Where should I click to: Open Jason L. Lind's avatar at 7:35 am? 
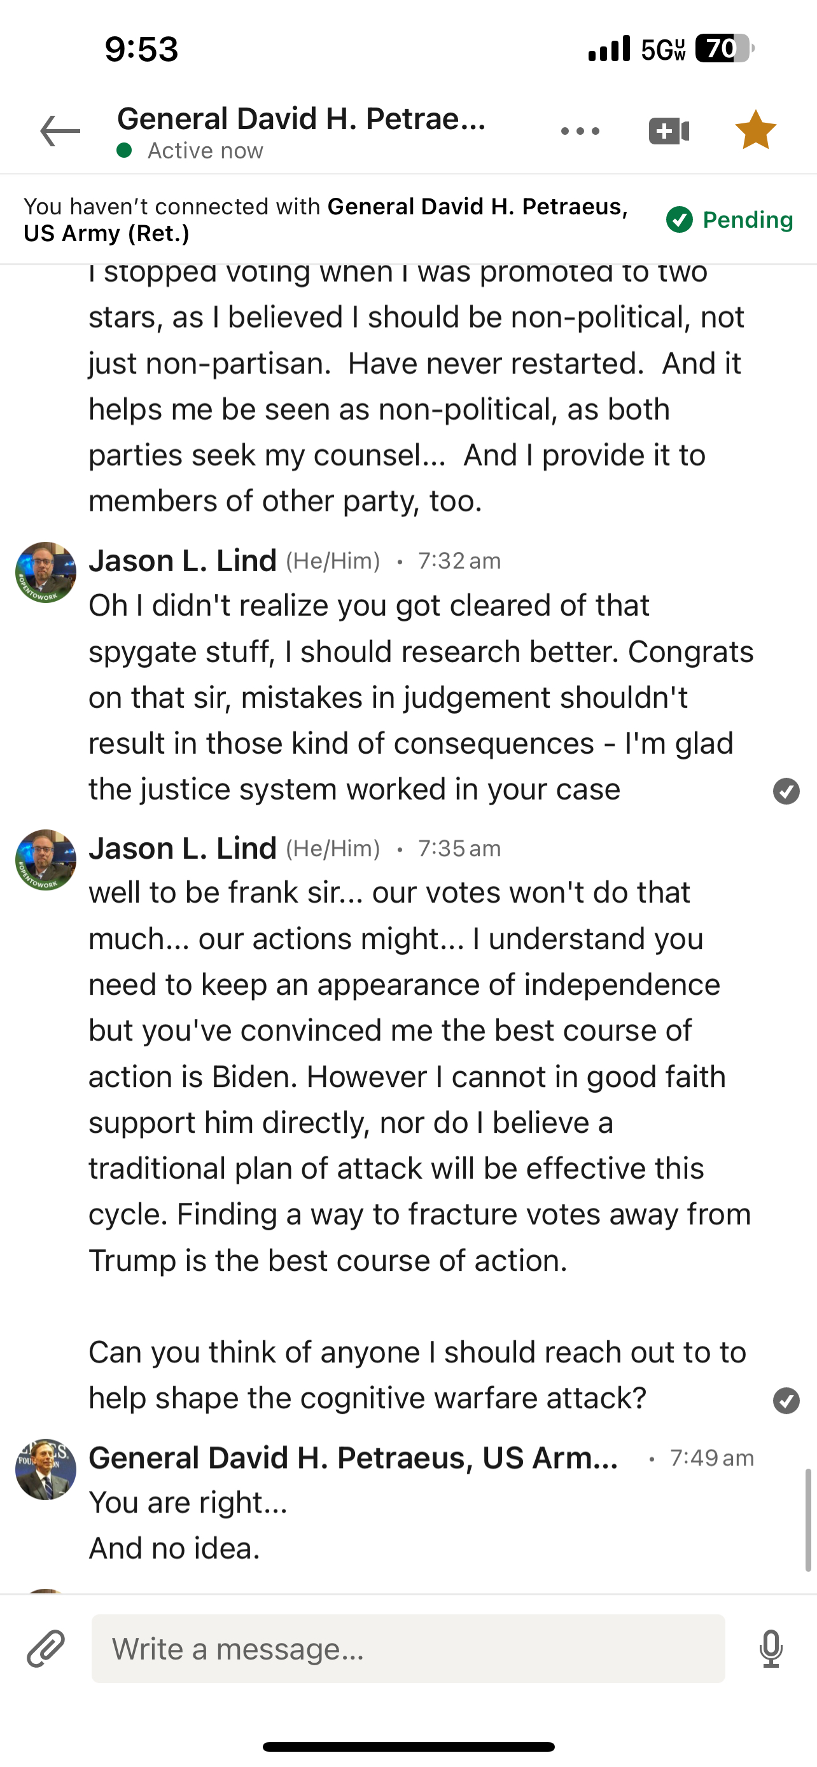(x=46, y=860)
